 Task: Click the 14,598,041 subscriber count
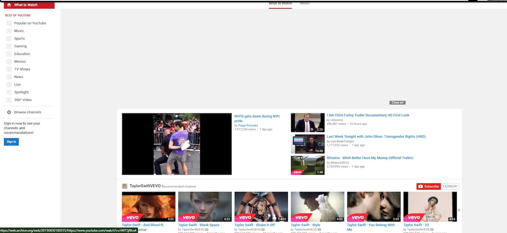450,186
